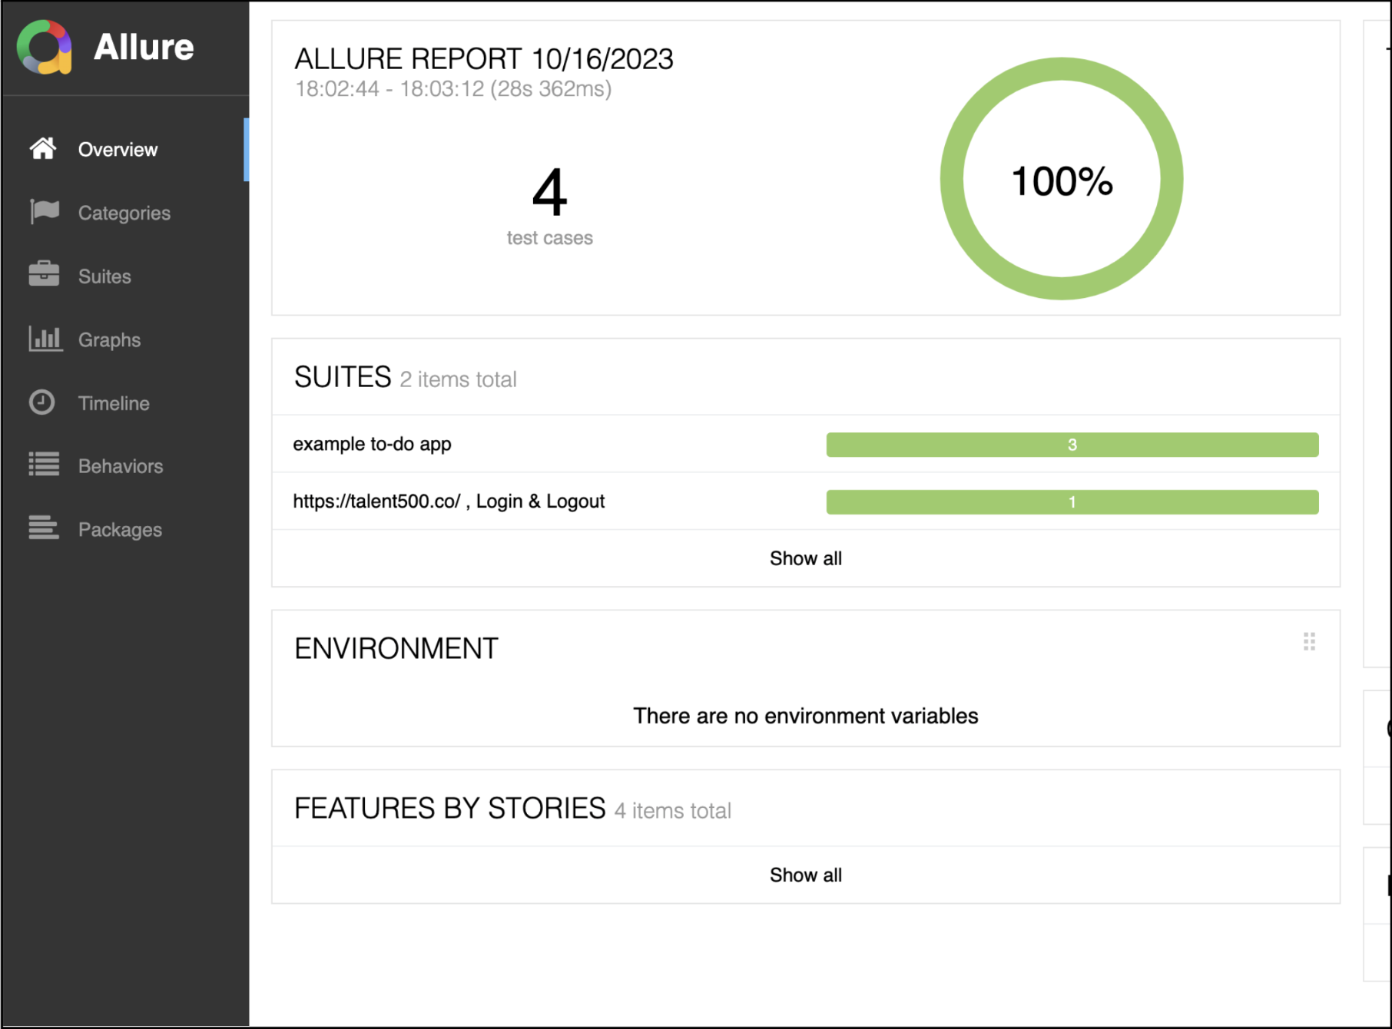Open the Timeline section label
Image resolution: width=1392 pixels, height=1029 pixels.
pos(114,403)
